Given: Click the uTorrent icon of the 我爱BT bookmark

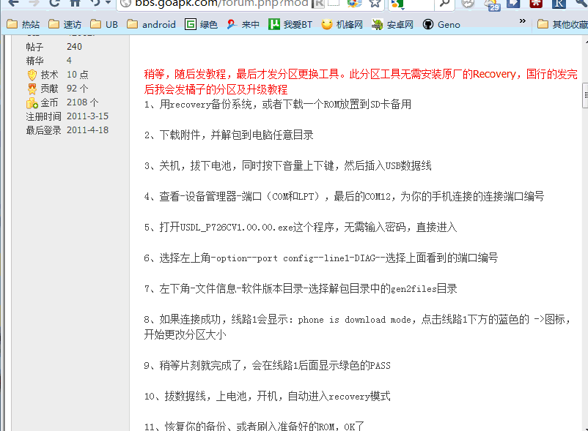Looking at the screenshot, I should coord(274,24).
